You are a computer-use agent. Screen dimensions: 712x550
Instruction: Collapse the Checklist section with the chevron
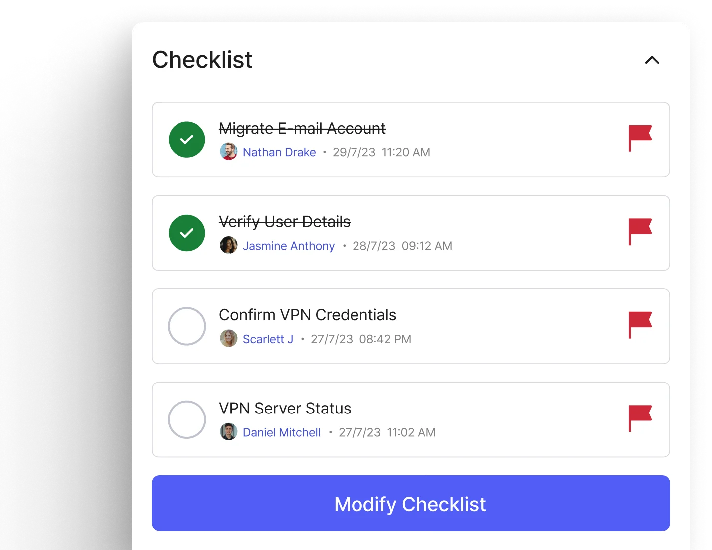pyautogui.click(x=652, y=60)
